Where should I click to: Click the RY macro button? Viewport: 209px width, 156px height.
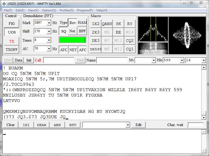point(130,24)
